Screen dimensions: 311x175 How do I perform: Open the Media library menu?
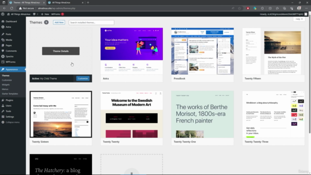[x=9, y=40]
